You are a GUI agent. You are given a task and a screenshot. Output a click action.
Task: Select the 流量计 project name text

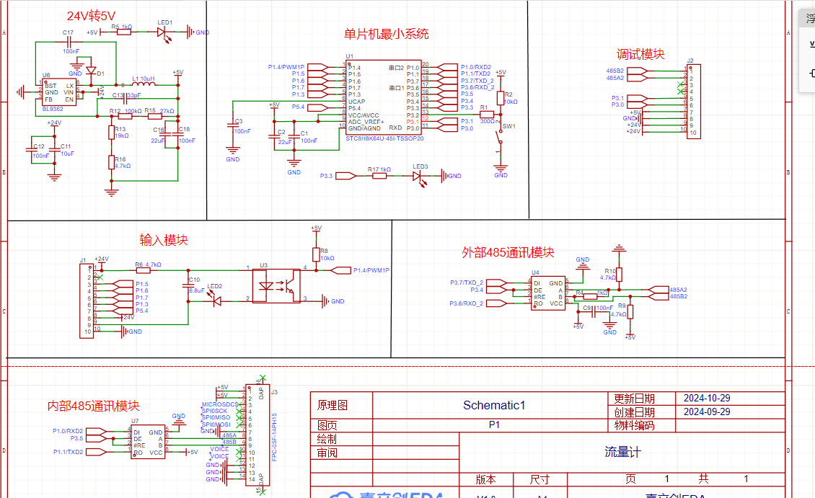[x=622, y=453]
